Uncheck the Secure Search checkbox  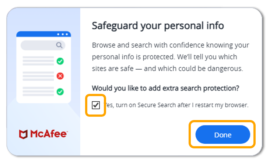tap(96, 105)
